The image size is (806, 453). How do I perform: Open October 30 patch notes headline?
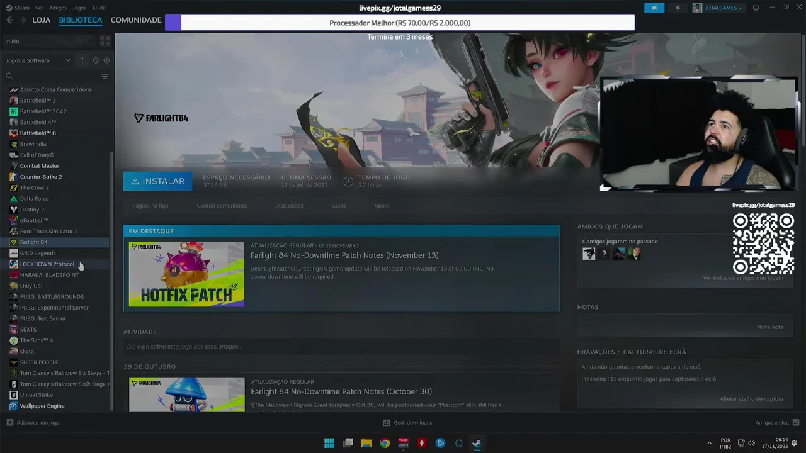click(x=341, y=391)
